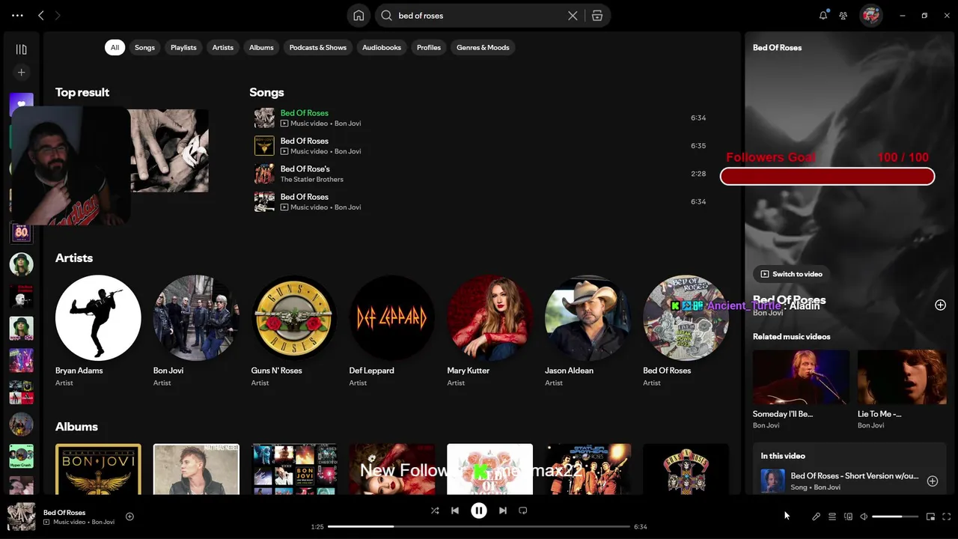This screenshot has width=958, height=539.
Task: Open the profile avatar menu
Action: 870,15
